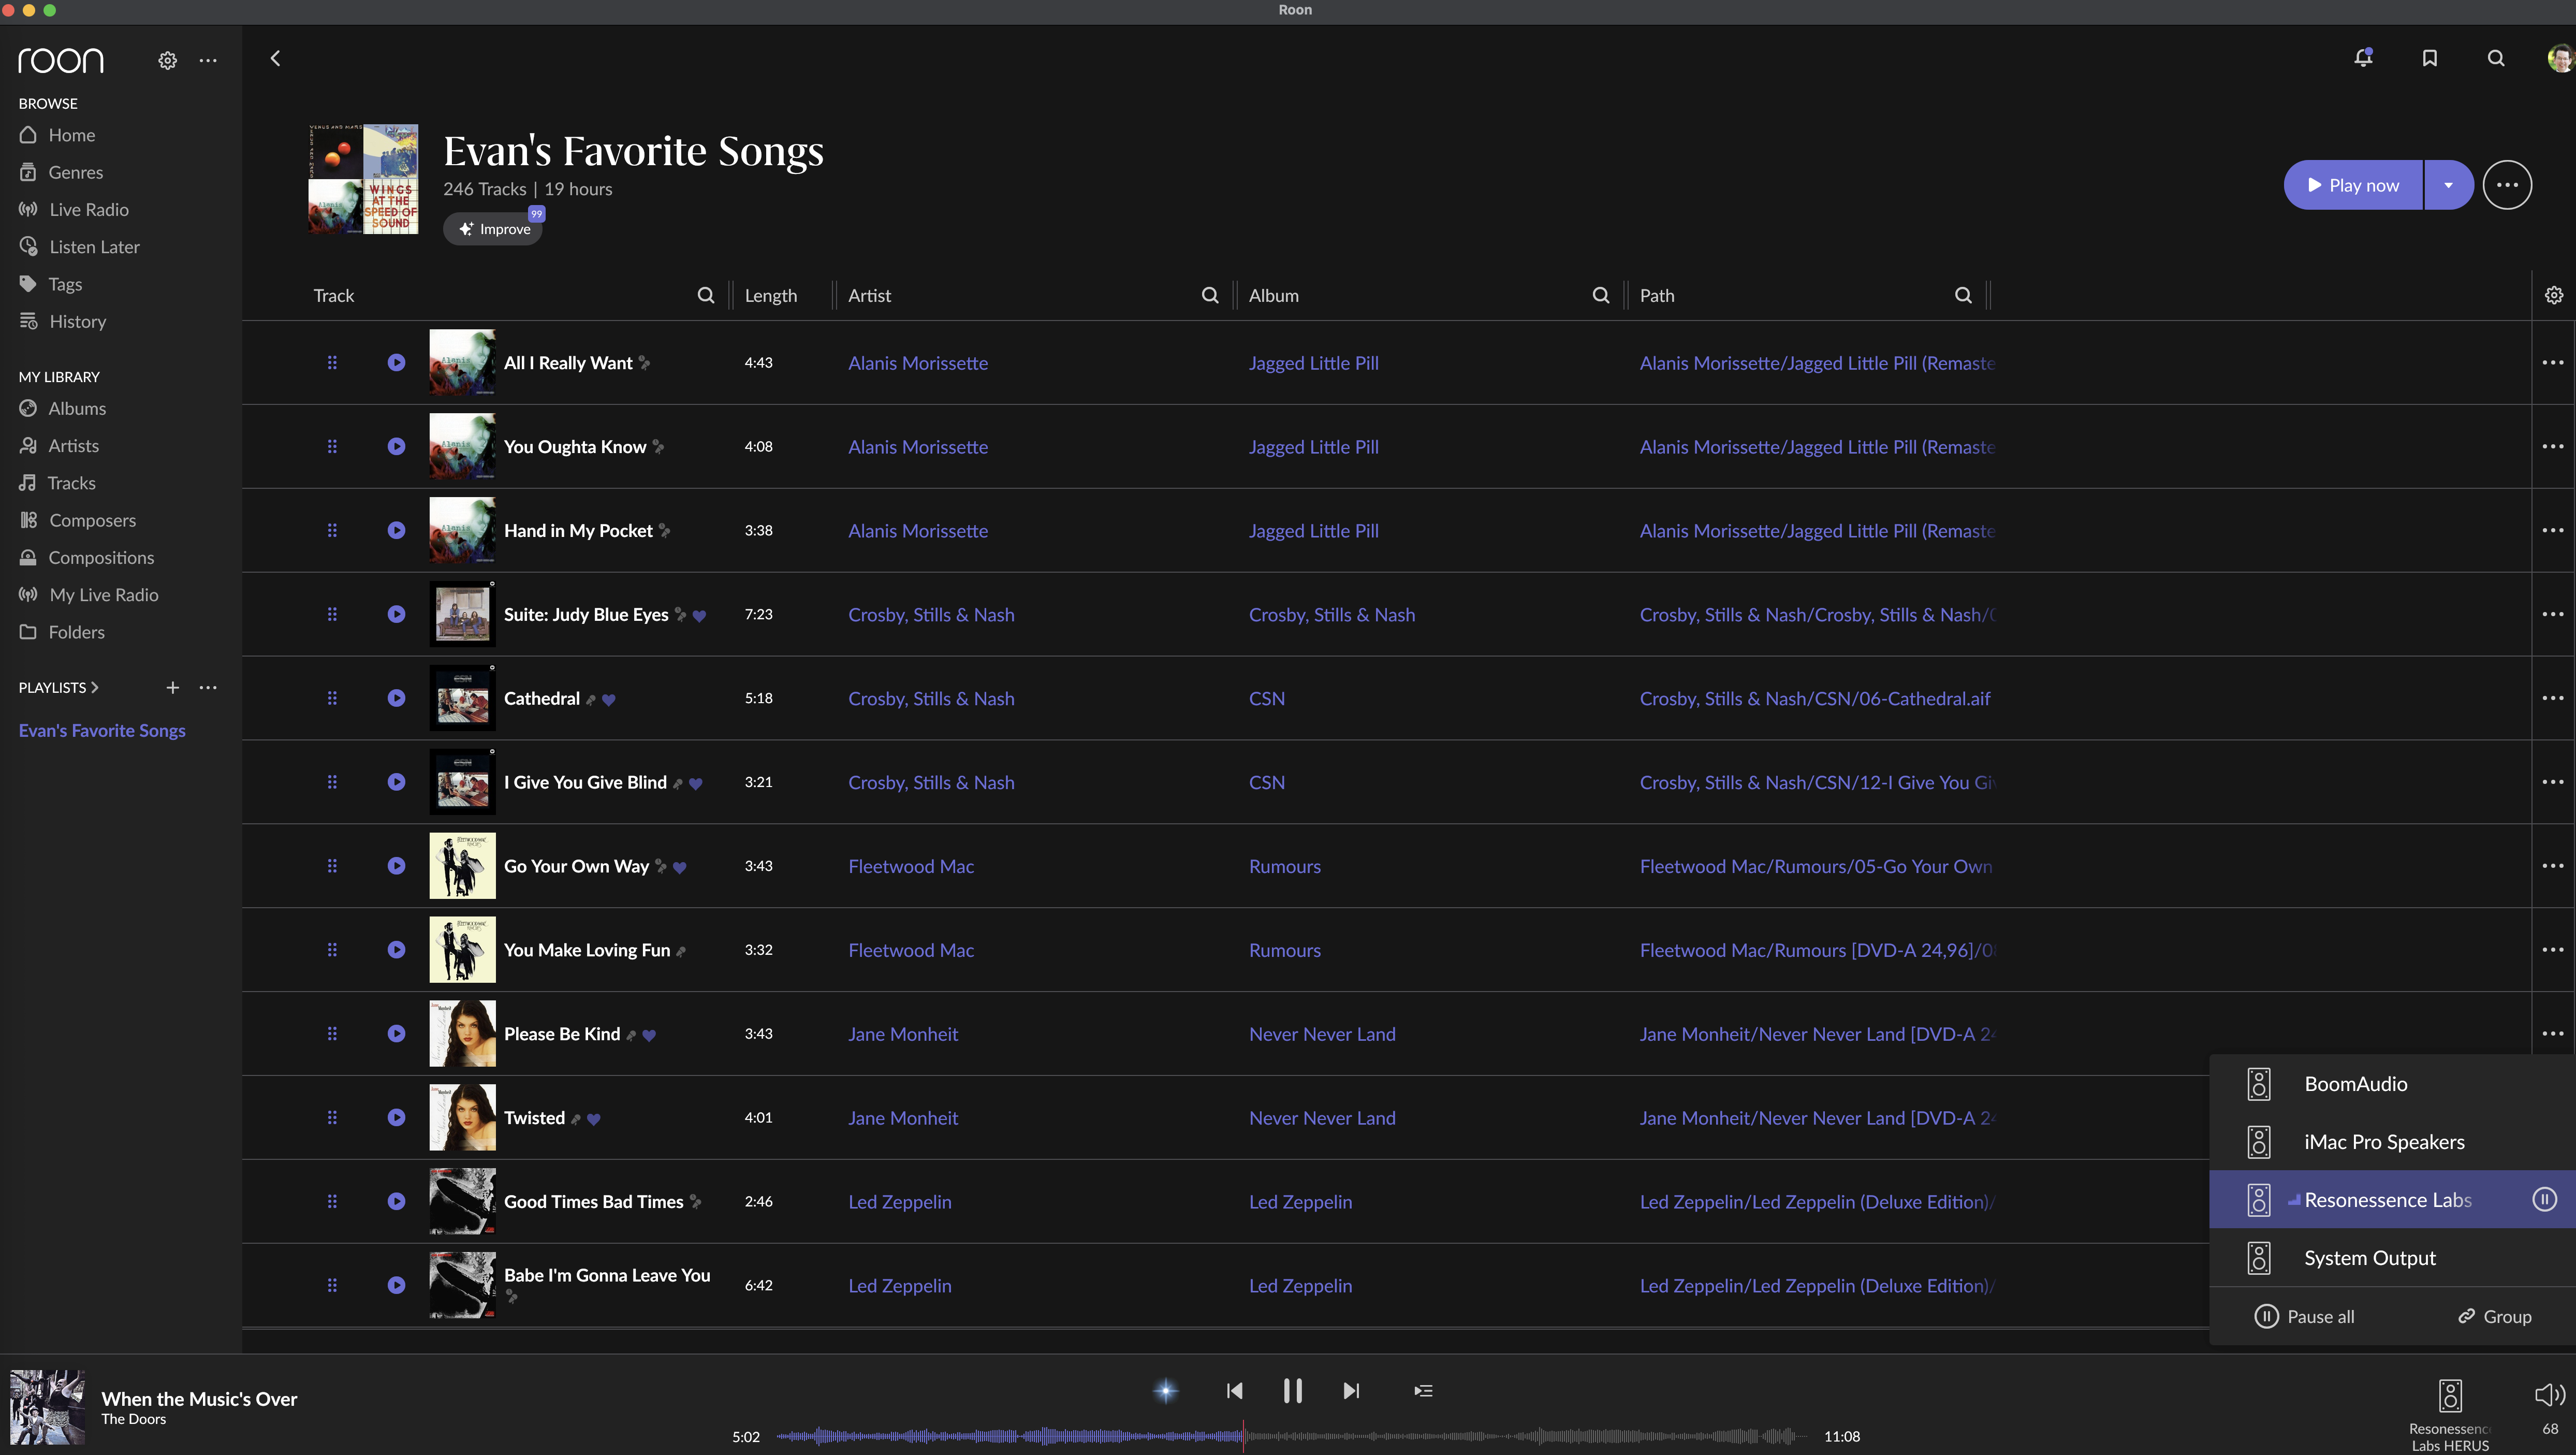Screen dimensions: 2576x1455
Task: Add a new playlist with plus icon
Action: [x=173, y=688]
